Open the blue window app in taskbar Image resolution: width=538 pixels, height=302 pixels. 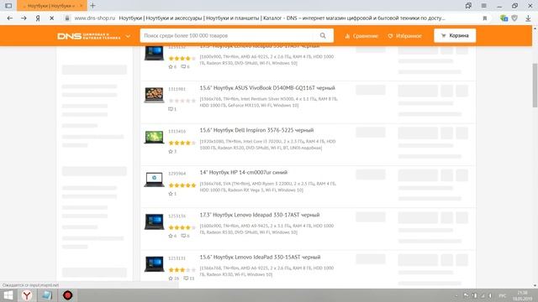pos(47,295)
